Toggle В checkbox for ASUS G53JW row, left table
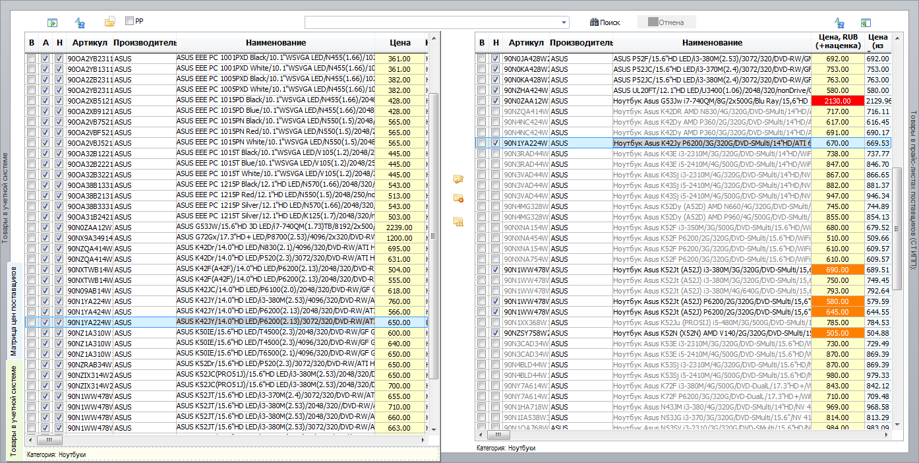 [31, 228]
